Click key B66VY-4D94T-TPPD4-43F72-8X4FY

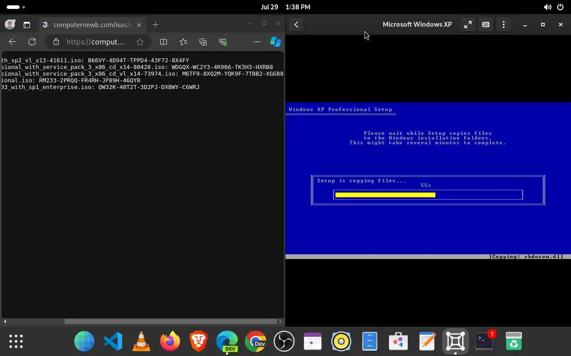pos(138,60)
